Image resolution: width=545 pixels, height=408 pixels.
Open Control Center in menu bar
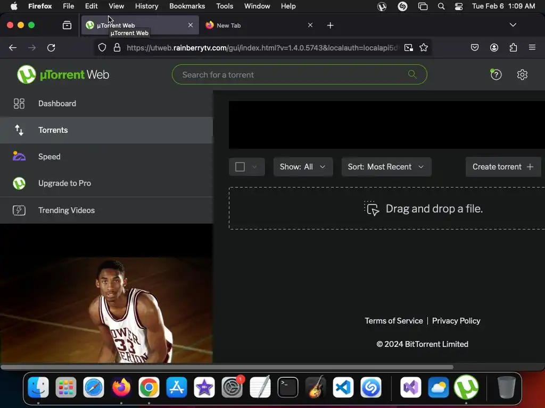[x=459, y=6]
